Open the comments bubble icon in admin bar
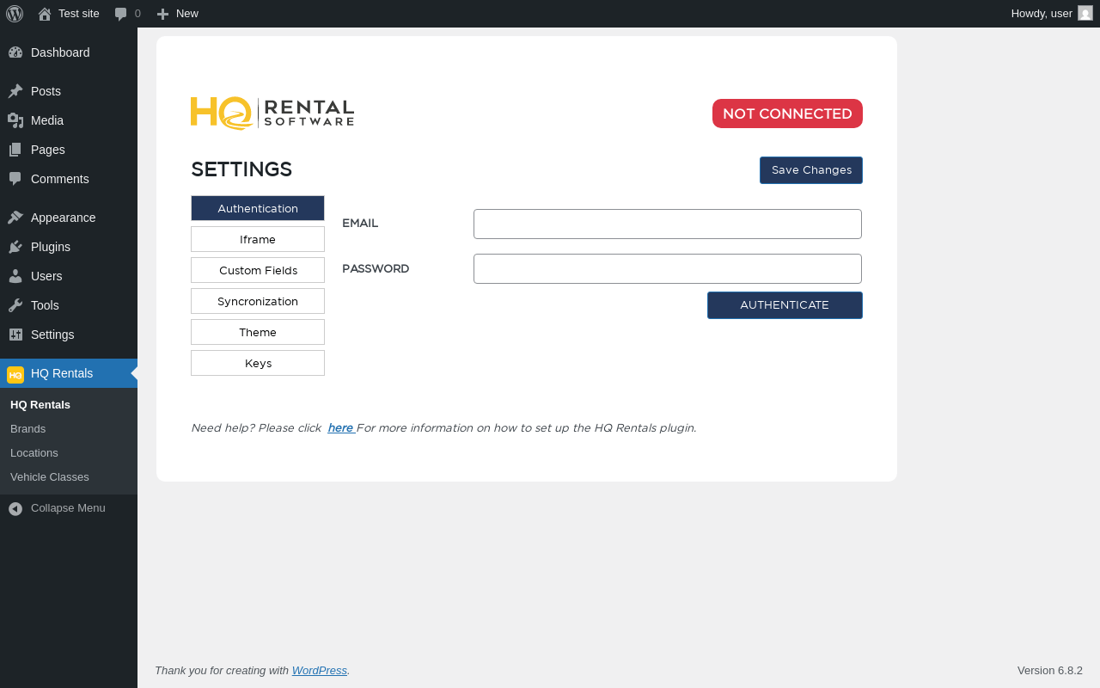Image resolution: width=1100 pixels, height=688 pixels. pyautogui.click(x=121, y=14)
